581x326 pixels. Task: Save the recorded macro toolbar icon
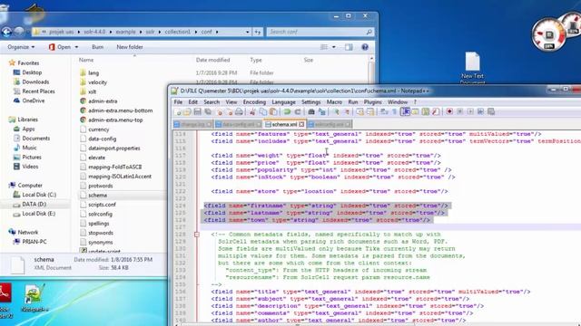click(x=491, y=111)
